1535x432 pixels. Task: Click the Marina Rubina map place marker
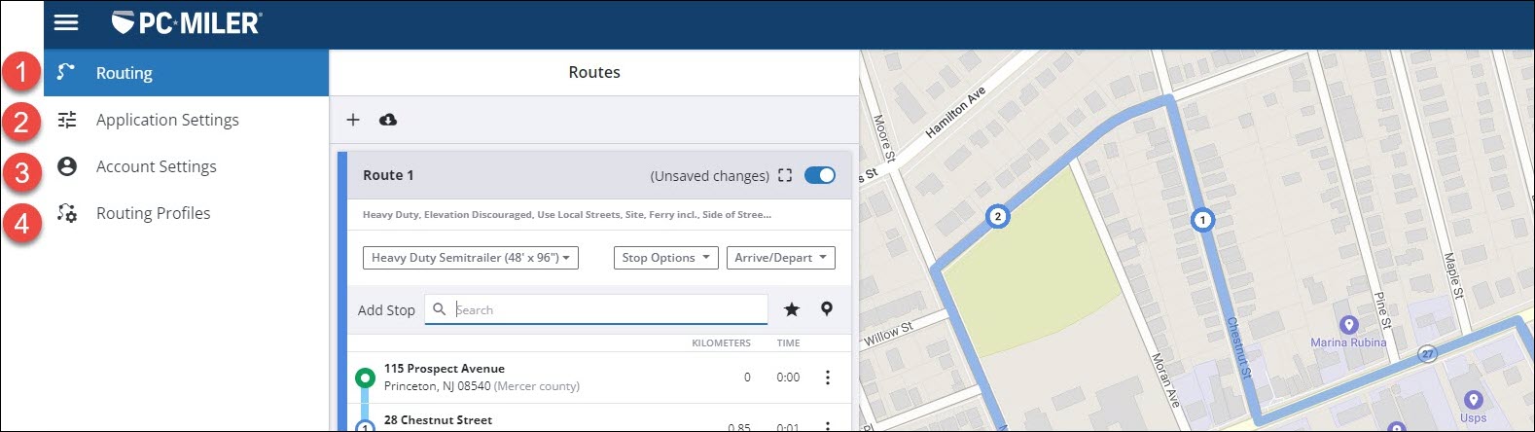[1348, 325]
